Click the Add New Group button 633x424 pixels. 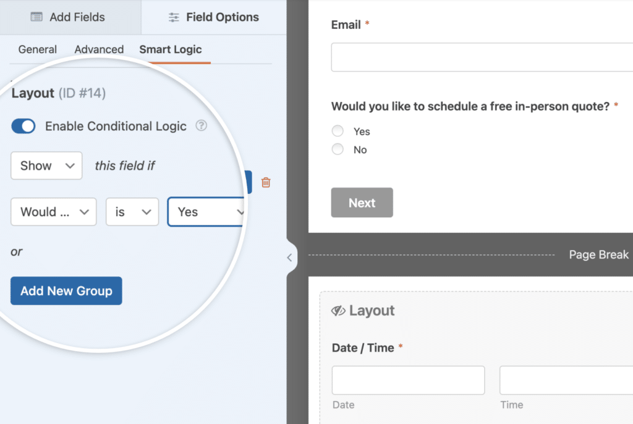66,291
